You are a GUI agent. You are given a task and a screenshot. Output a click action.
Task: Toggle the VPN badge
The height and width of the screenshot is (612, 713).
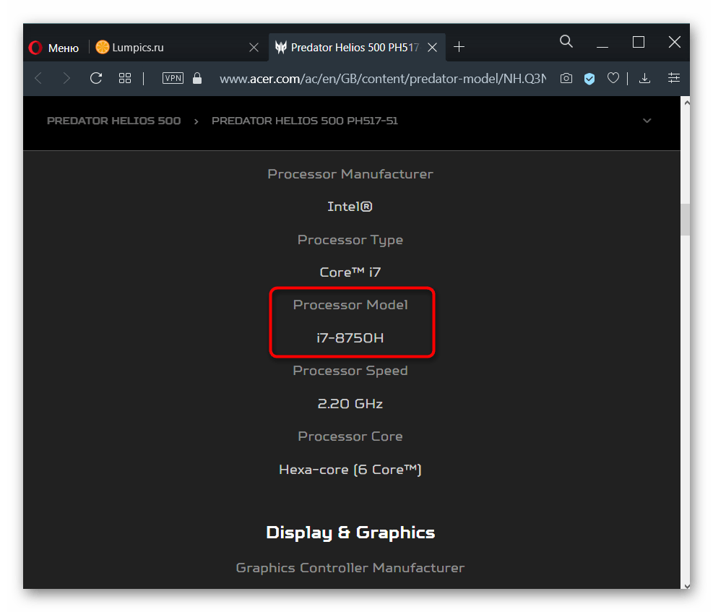173,78
